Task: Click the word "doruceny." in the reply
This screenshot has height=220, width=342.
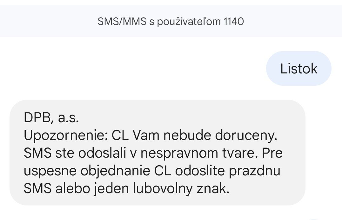Action: click(246, 136)
